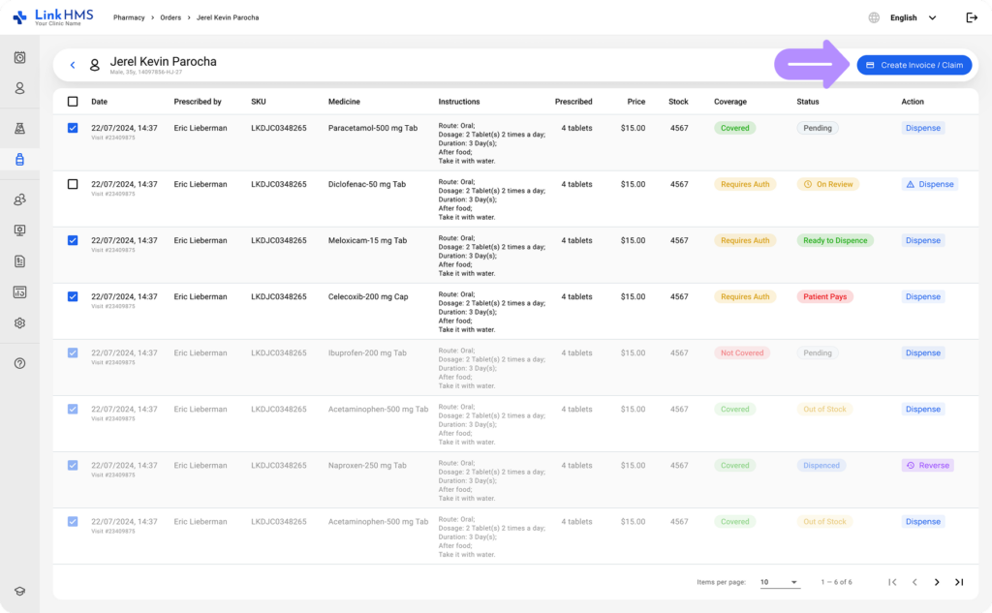
Task: Go to the previous page of results
Action: 914,582
